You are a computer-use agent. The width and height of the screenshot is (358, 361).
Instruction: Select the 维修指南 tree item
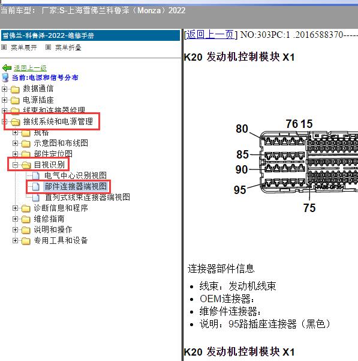tap(49, 219)
